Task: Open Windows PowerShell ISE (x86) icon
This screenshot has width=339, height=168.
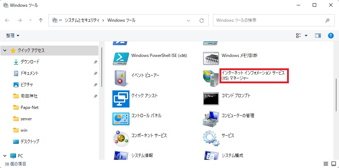Action: pos(121,59)
